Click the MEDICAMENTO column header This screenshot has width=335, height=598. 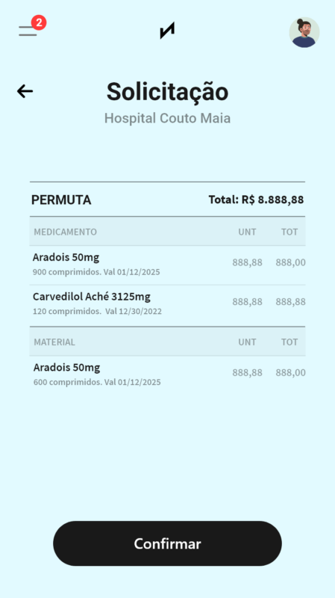pyautogui.click(x=65, y=232)
